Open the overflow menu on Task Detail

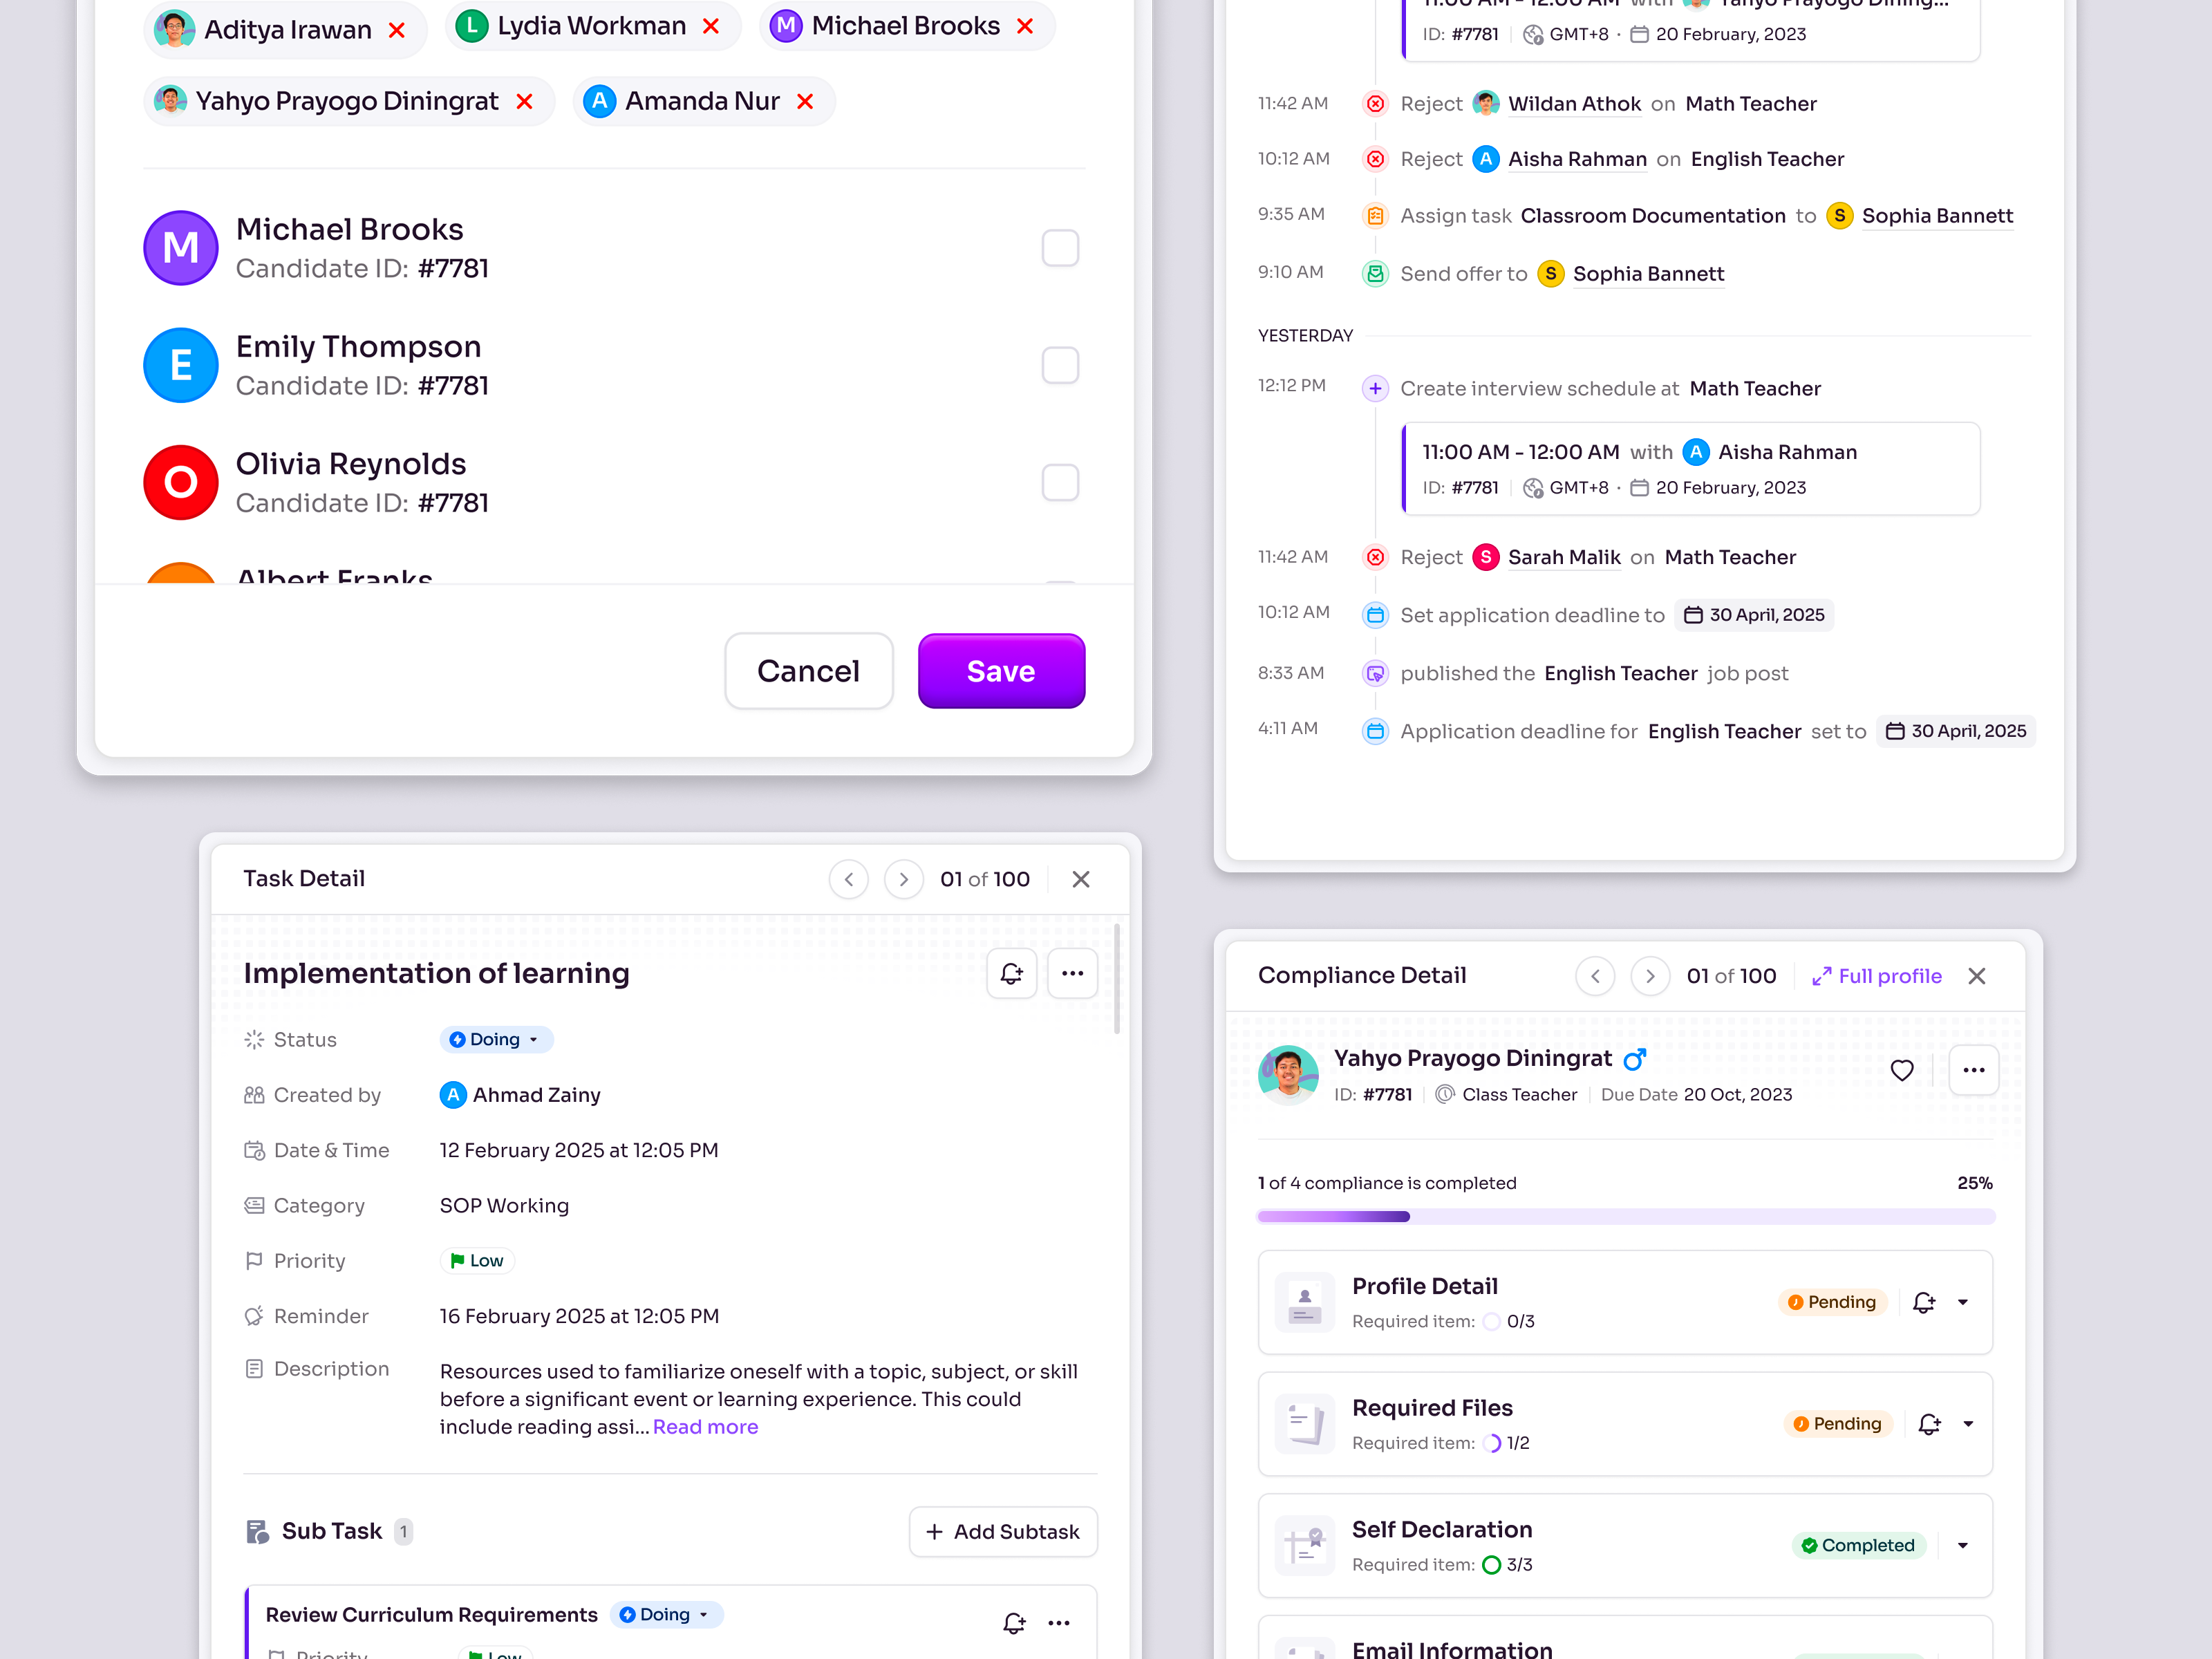1072,973
